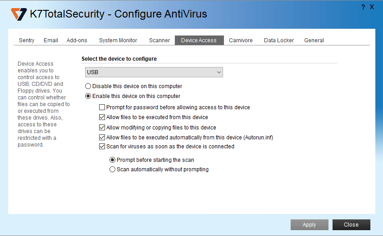Open the Email tab
Image resolution: width=383 pixels, height=236 pixels.
pos(51,40)
